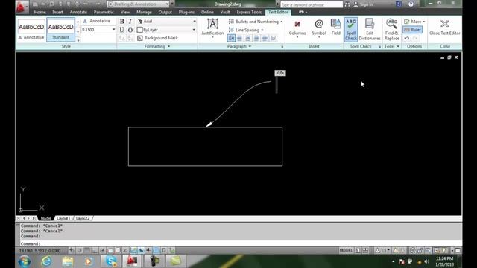Click the command line input
Screen dimensions: 477x268
coord(240,243)
